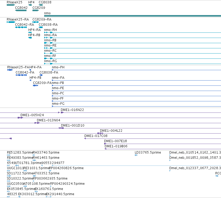
Task: Click the AT03352.5prime EST label
Action: (x=46, y=174)
